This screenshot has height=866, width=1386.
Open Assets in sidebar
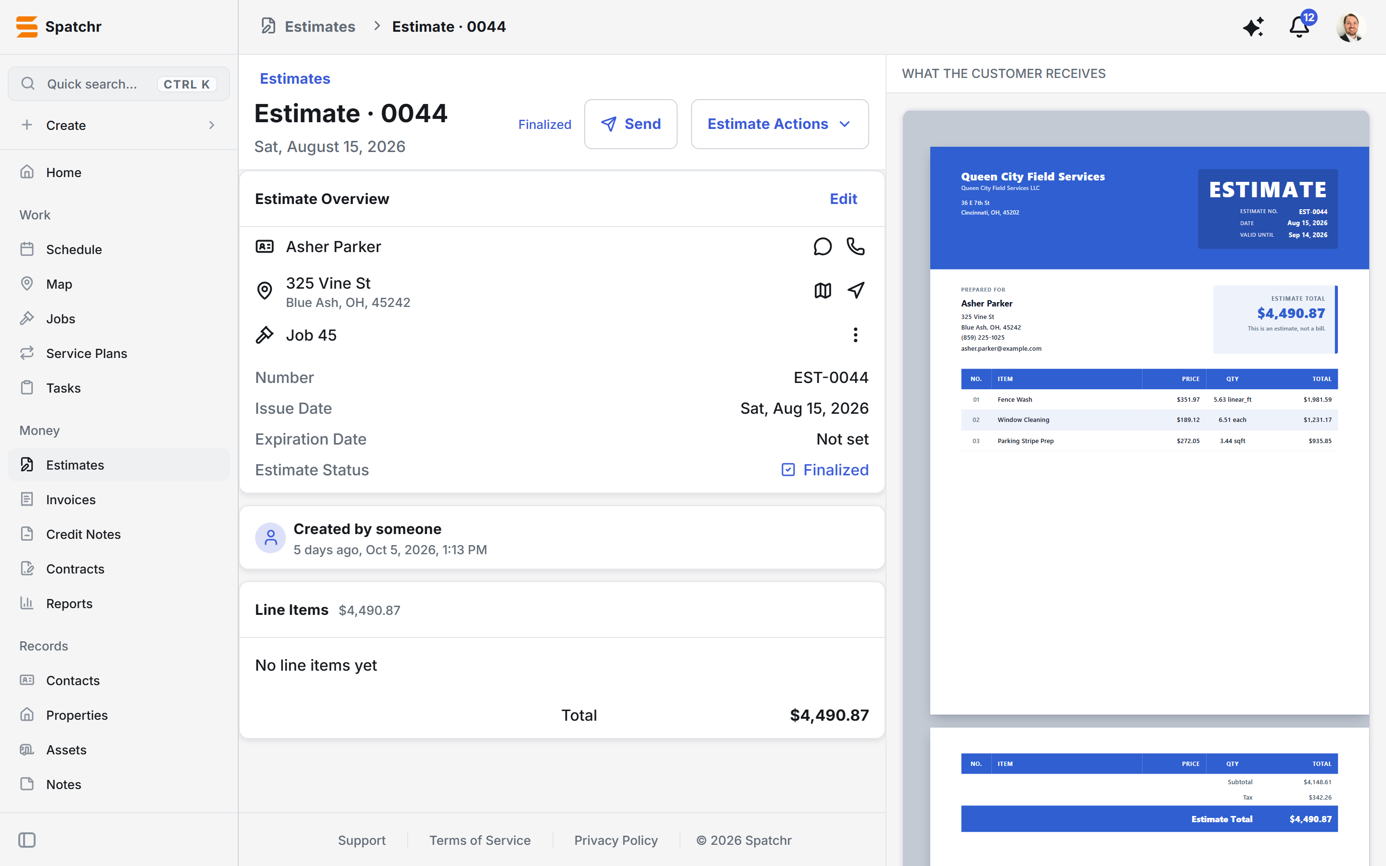pyautogui.click(x=118, y=750)
